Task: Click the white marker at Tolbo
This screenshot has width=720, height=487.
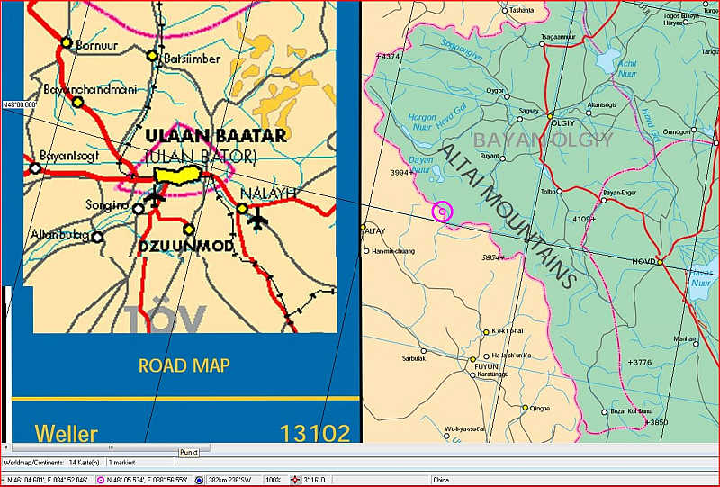Action: point(559,191)
